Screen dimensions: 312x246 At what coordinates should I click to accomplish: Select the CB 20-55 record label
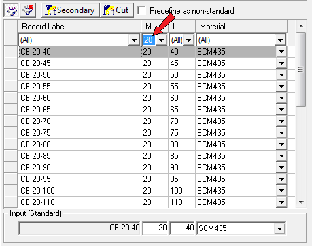click(x=35, y=87)
